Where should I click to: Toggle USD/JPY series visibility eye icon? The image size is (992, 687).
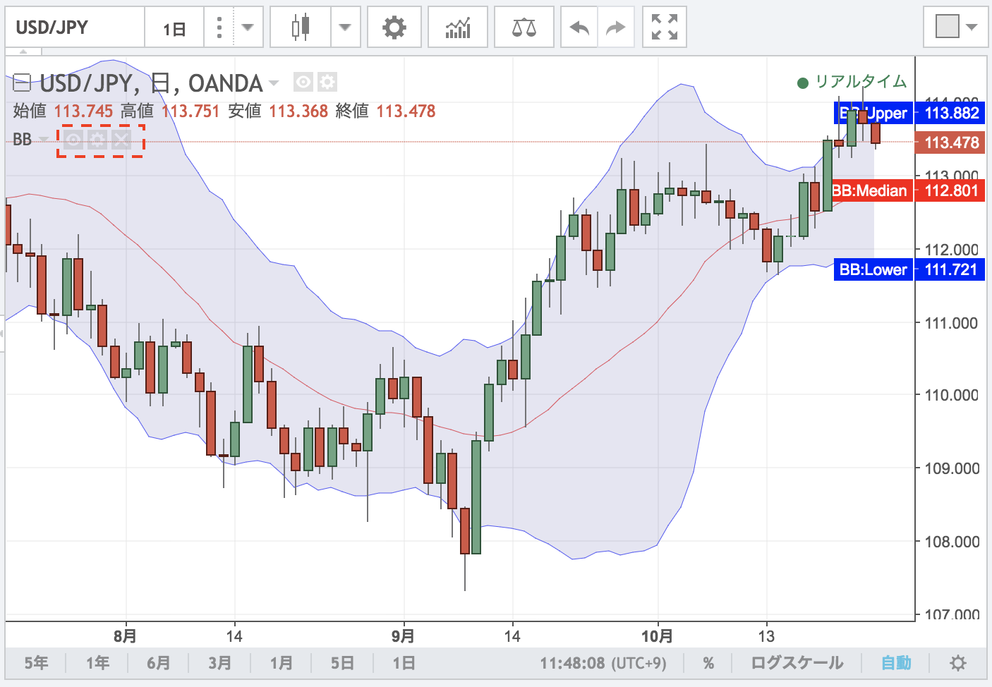303,83
